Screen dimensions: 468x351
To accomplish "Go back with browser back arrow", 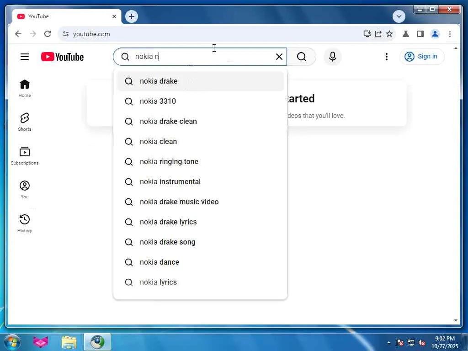I will click(18, 34).
